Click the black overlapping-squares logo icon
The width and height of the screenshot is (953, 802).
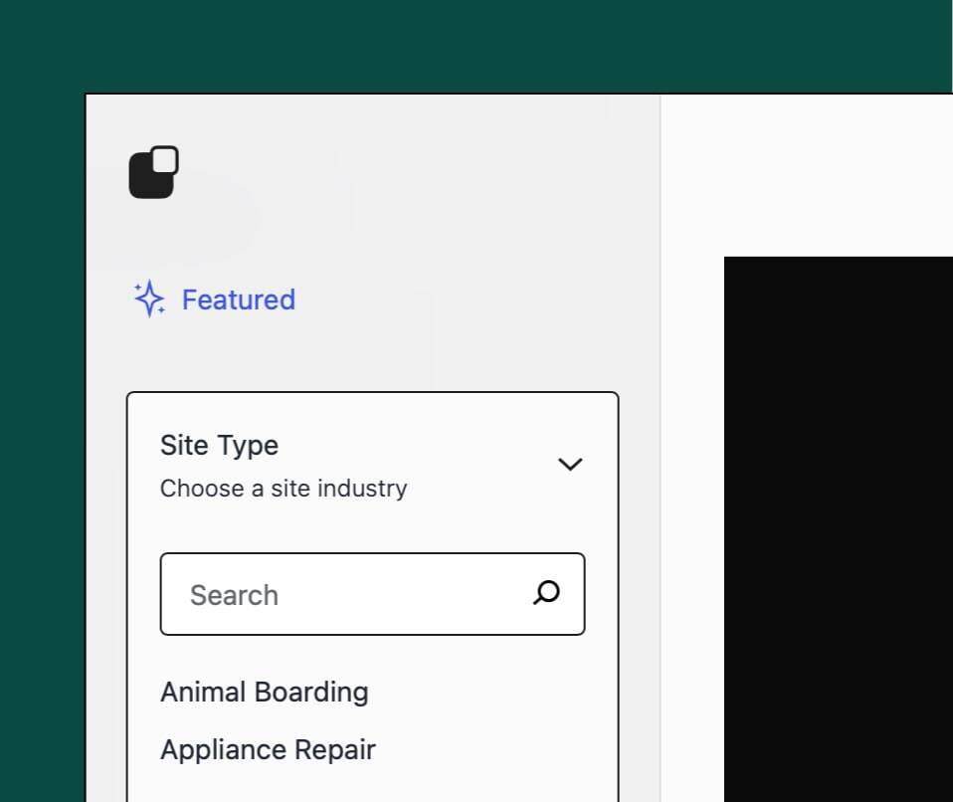153,172
